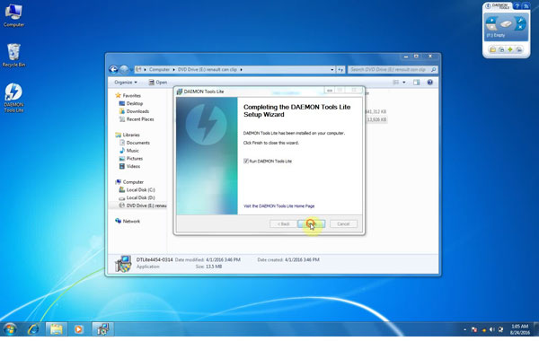Launch Internet Explorer from taskbar
Image resolution: width=539 pixels, height=341 pixels.
[33, 329]
